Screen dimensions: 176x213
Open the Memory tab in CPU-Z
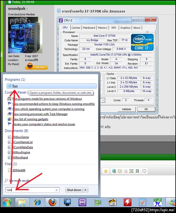click(103, 28)
